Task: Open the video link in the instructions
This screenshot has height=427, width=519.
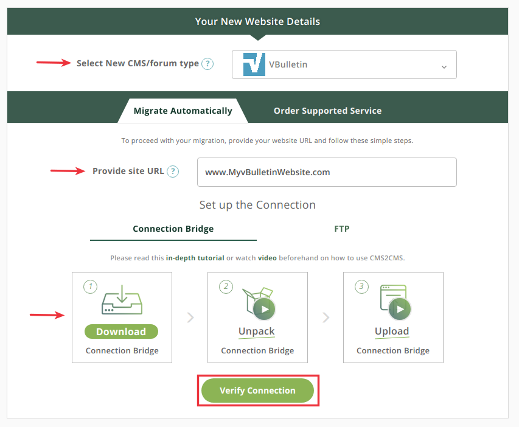Action: pos(268,258)
